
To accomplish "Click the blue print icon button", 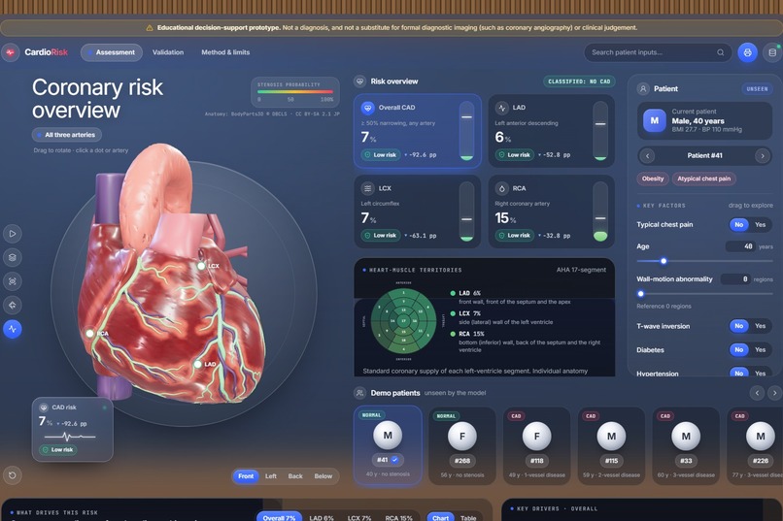I will tap(748, 52).
